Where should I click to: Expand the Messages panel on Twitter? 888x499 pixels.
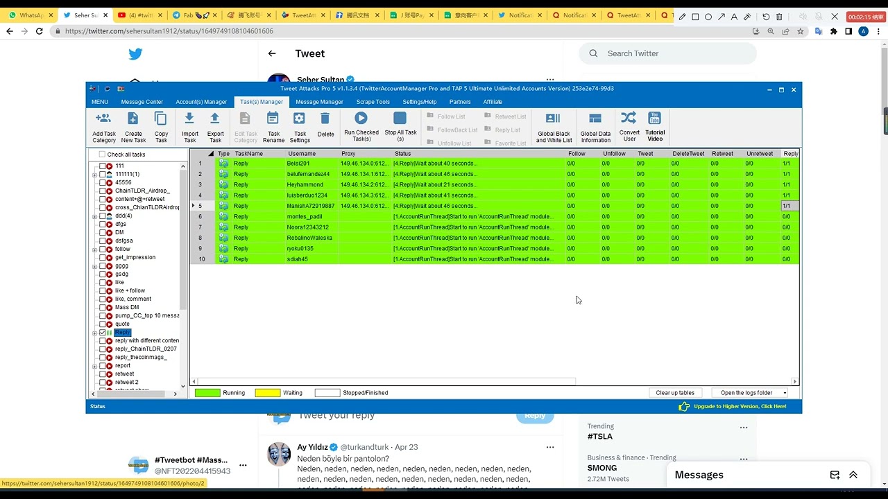pos(853,475)
